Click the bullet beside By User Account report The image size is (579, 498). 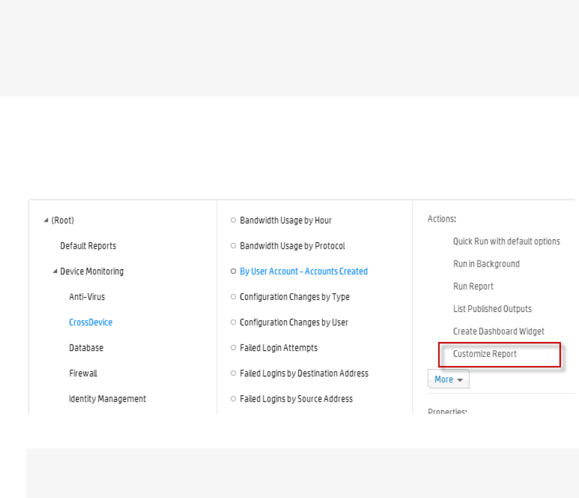pyautogui.click(x=233, y=271)
